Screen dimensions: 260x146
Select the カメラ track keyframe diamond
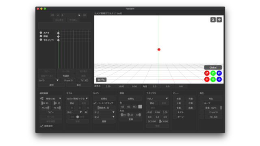pos(58,33)
